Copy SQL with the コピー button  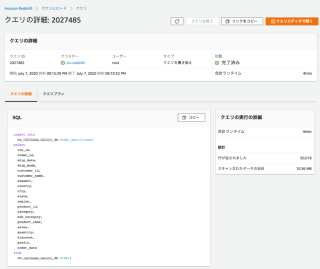191,117
